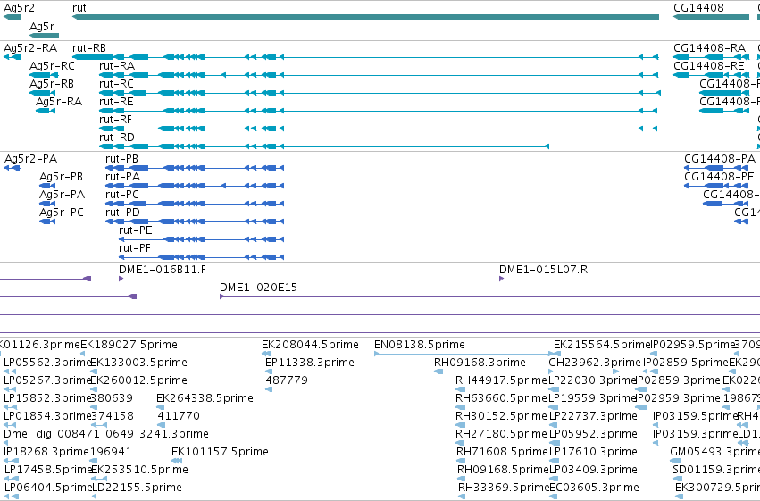Viewport: 760px width, 501px height.
Task: Open the Ag5r-PA protein label
Action: (62, 196)
